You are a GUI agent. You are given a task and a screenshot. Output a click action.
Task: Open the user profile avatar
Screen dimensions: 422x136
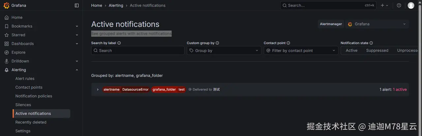pos(411,5)
